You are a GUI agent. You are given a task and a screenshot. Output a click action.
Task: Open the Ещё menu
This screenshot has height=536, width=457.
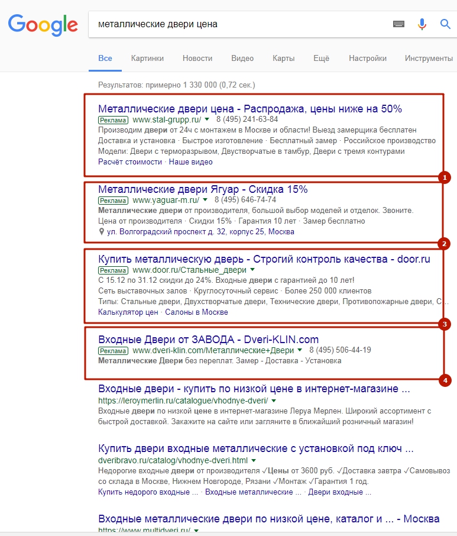point(322,59)
